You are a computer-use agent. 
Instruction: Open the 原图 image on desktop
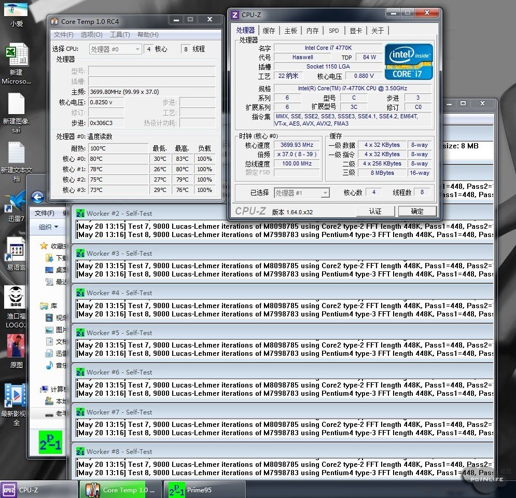pyautogui.click(x=16, y=351)
